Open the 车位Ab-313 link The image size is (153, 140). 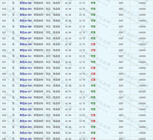pyautogui.click(x=26, y=68)
